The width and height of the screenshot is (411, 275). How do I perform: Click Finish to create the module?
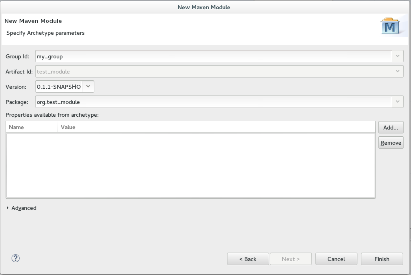382,259
